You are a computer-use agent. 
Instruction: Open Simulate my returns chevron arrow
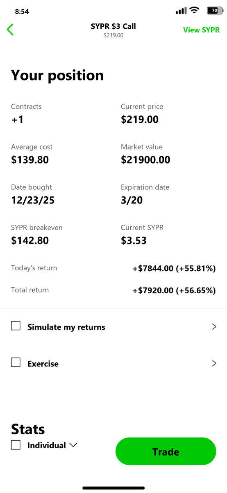click(x=214, y=327)
